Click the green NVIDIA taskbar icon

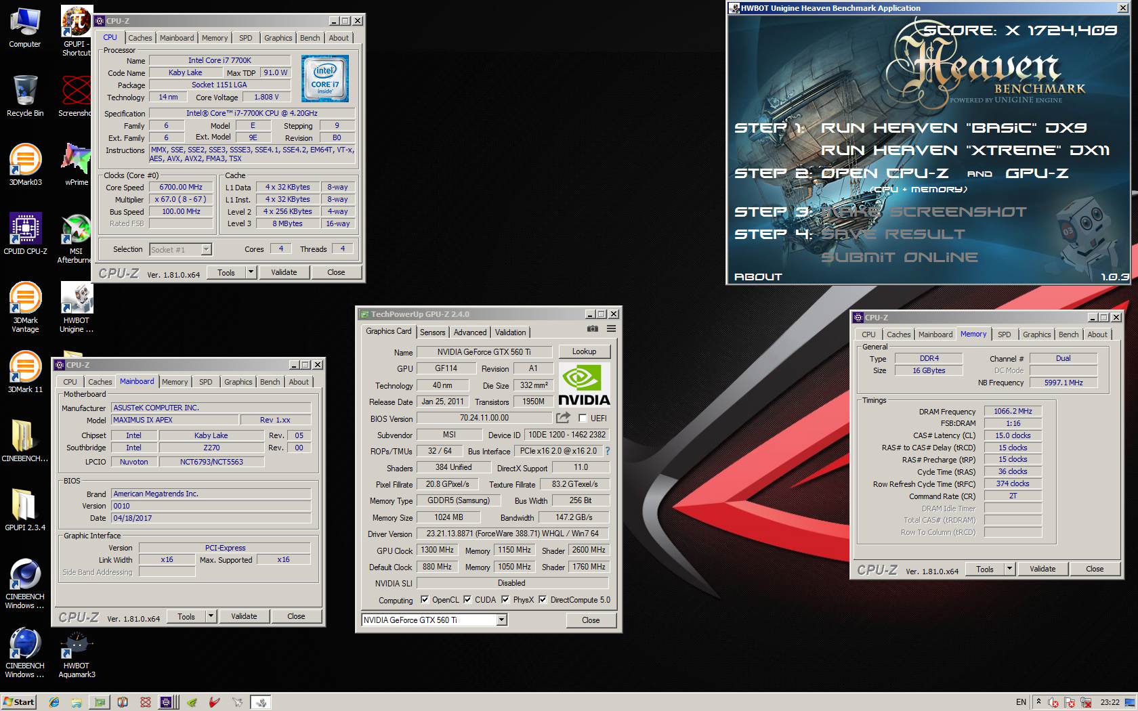pos(192,702)
